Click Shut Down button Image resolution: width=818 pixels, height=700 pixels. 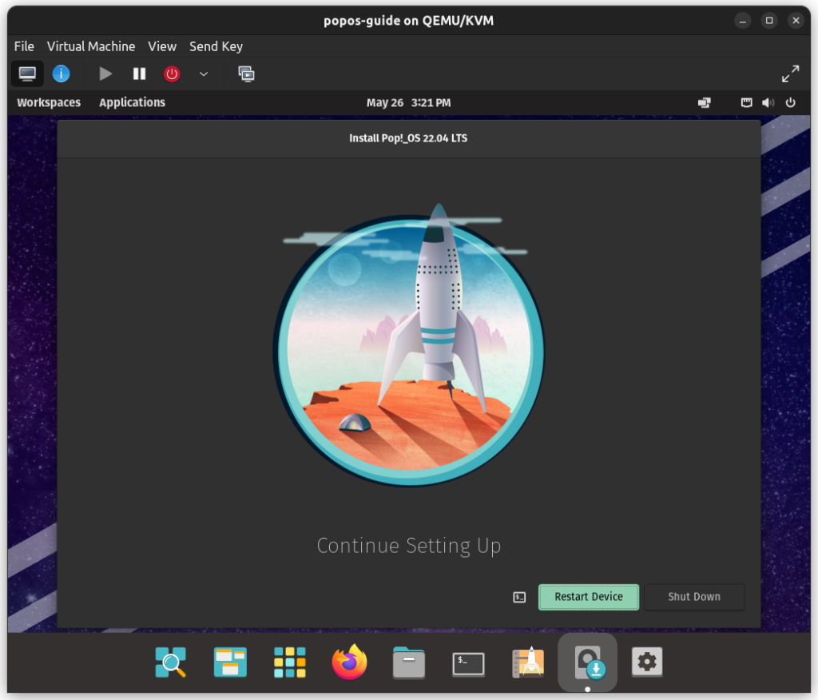pyautogui.click(x=694, y=597)
